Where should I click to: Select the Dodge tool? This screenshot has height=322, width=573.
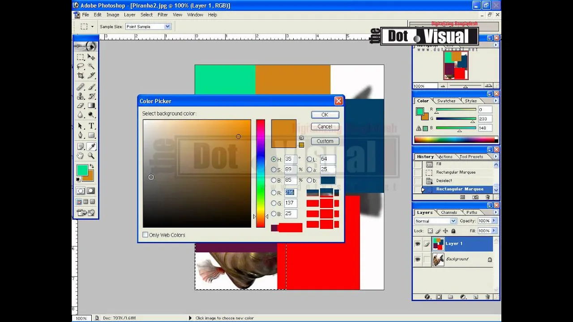point(91,114)
